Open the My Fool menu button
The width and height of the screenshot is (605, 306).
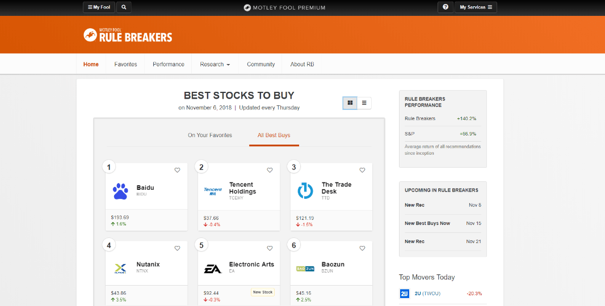(99, 7)
